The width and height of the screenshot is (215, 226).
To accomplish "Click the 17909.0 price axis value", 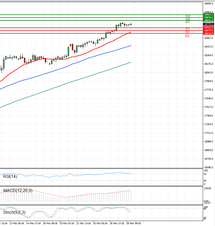I will tap(209, 81).
